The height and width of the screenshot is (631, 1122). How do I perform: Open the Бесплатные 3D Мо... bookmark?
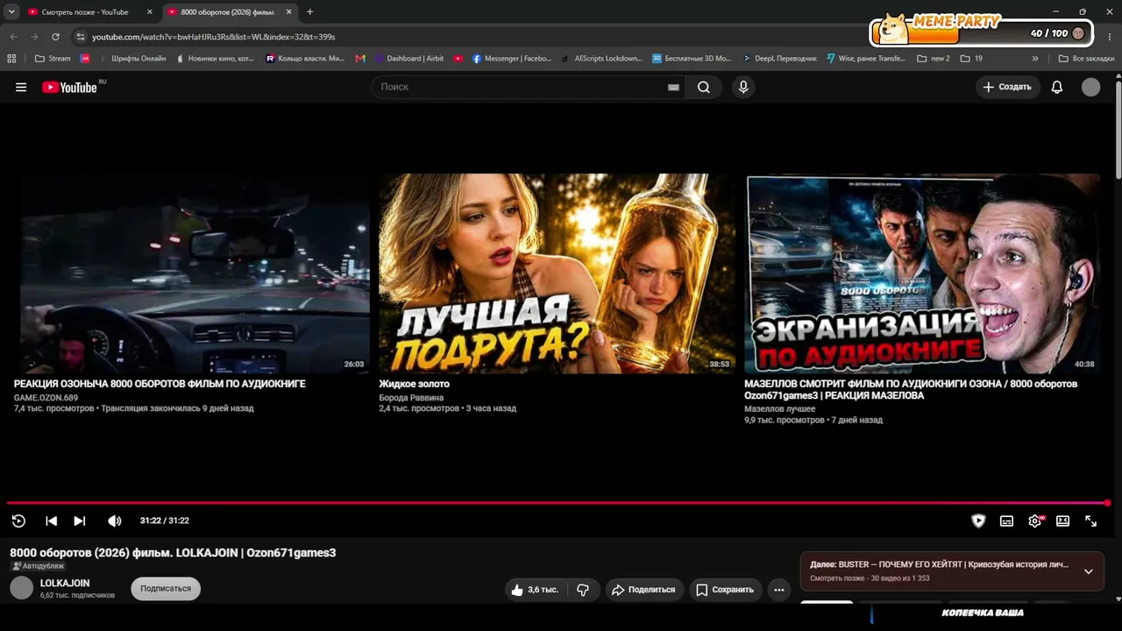692,59
